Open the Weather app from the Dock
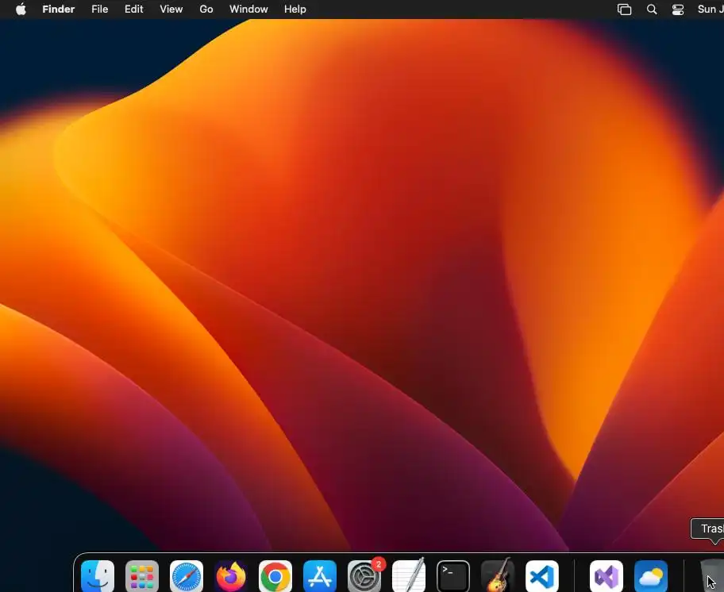This screenshot has width=724, height=592. 651,576
